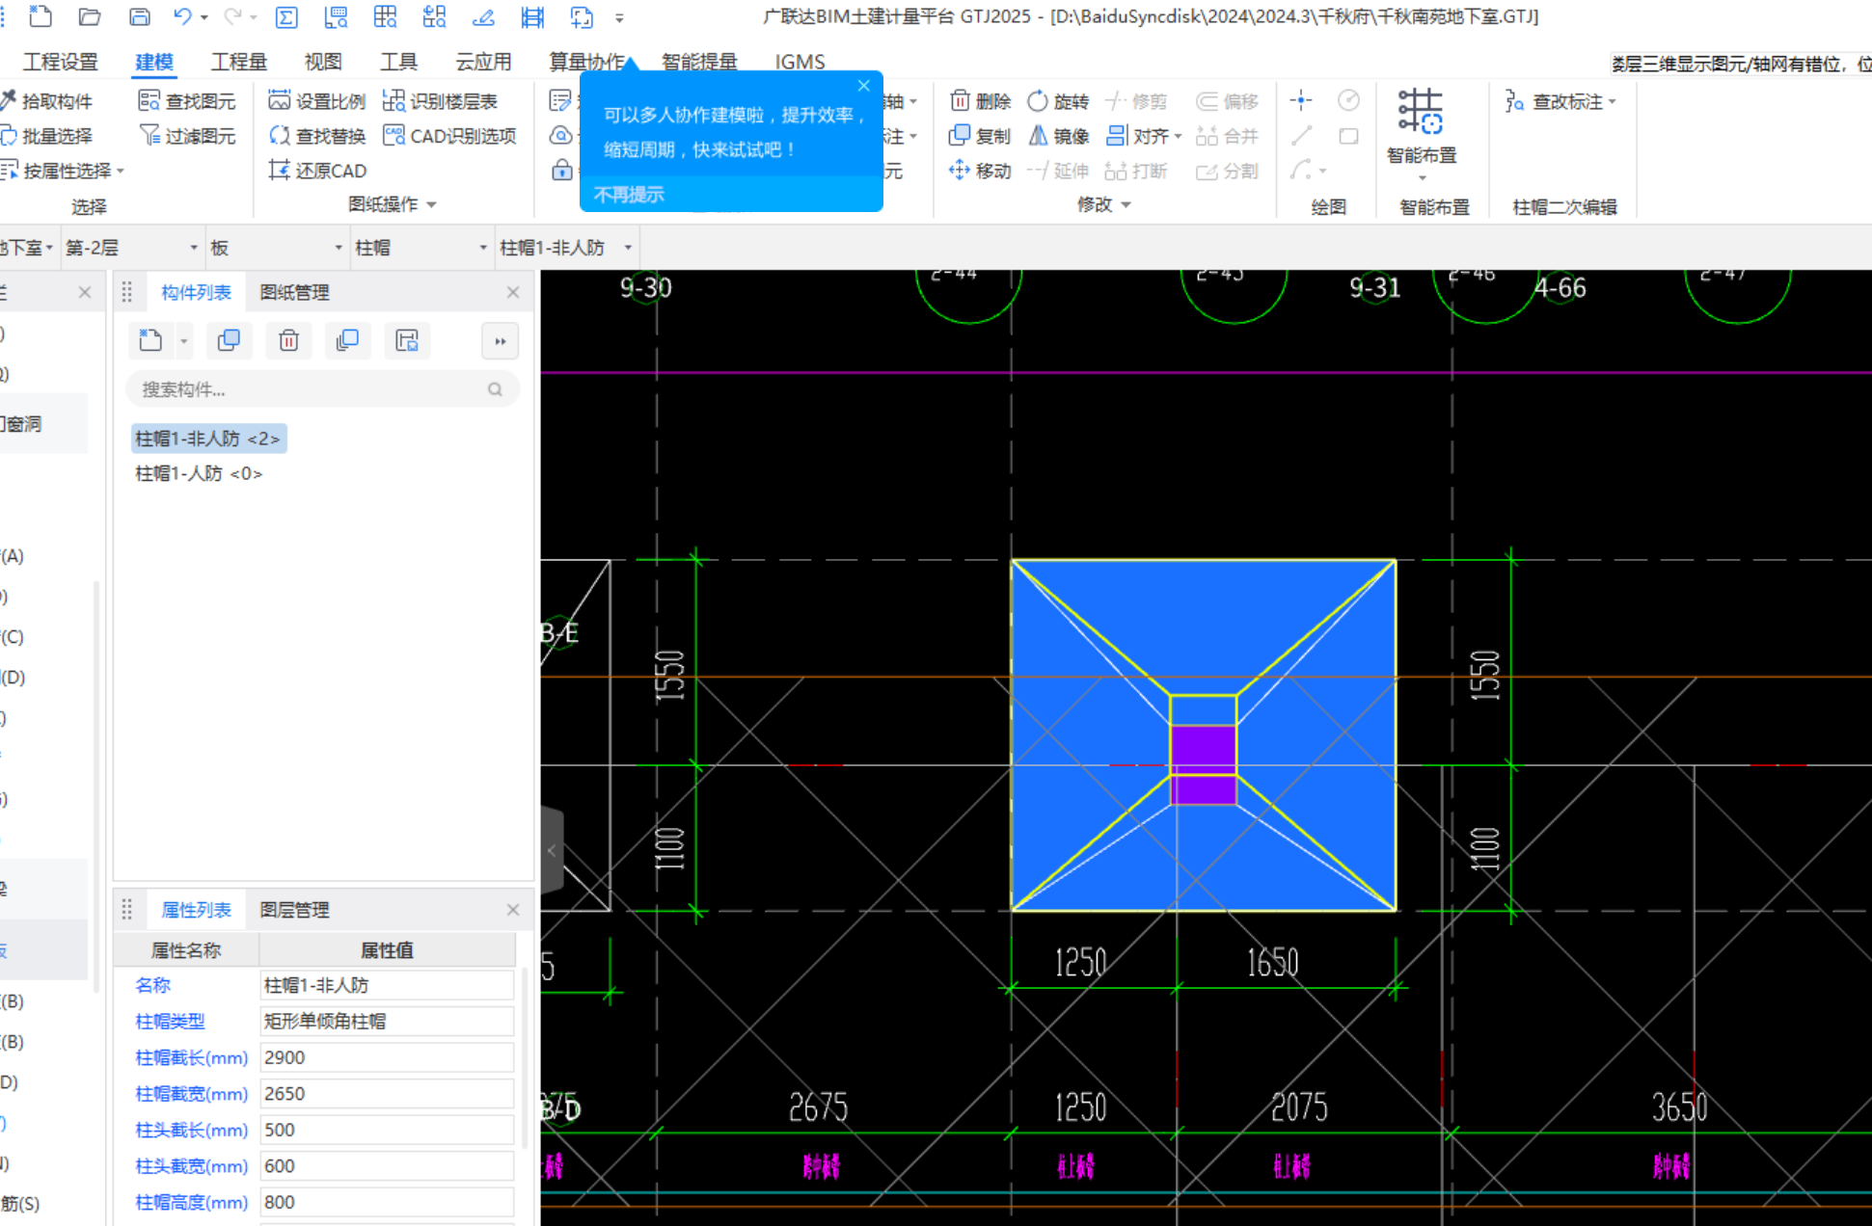
Task: Click the point draw tool in 绘图 group
Action: pos(1301,100)
